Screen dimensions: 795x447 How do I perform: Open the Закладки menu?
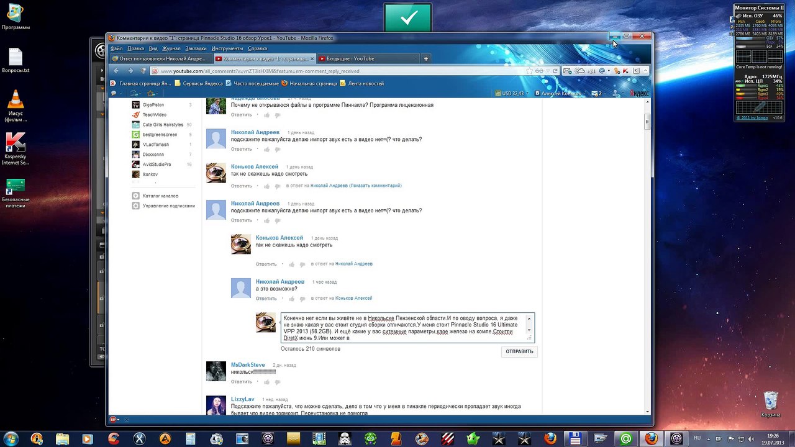[196, 48]
